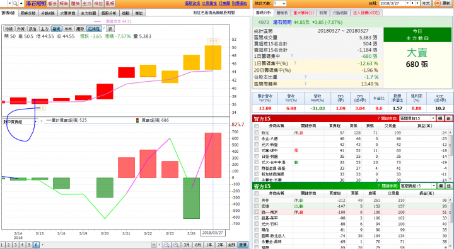Click the plus icon next to the search icon
454x249 pixels.
(x=21, y=4)
